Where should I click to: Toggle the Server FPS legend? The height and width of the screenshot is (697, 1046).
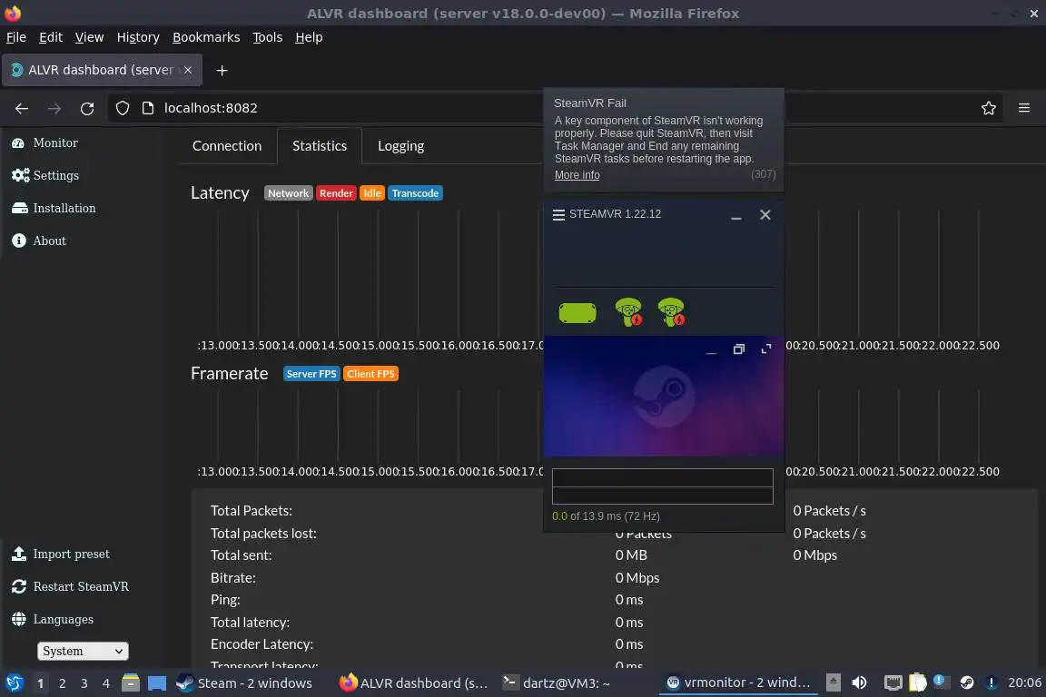point(311,374)
